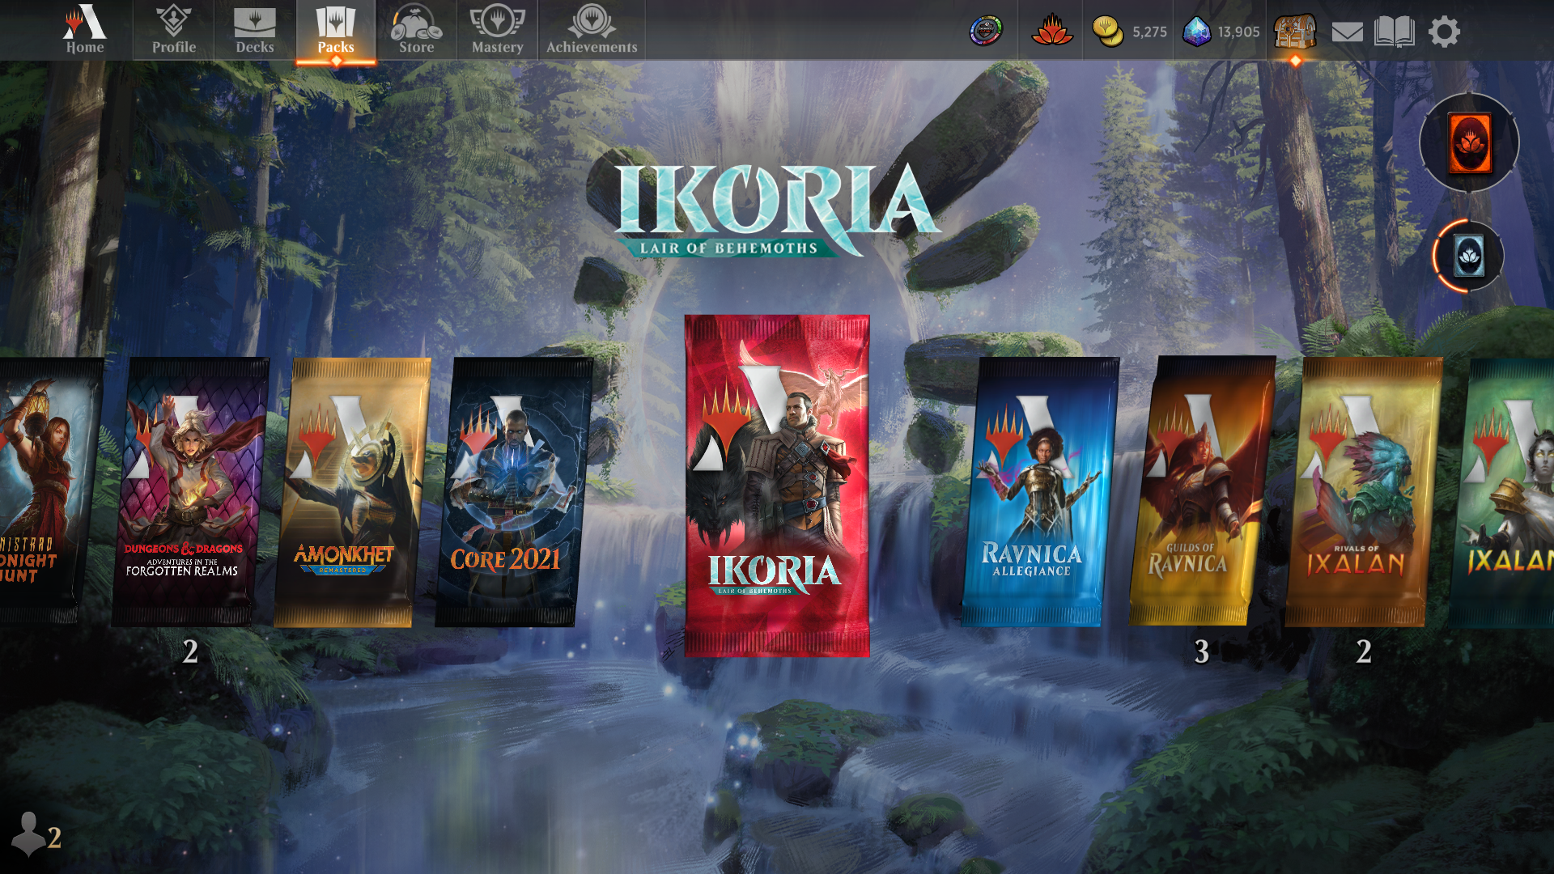Click the blue gems currency icon
The width and height of the screenshot is (1554, 874).
click(1197, 32)
